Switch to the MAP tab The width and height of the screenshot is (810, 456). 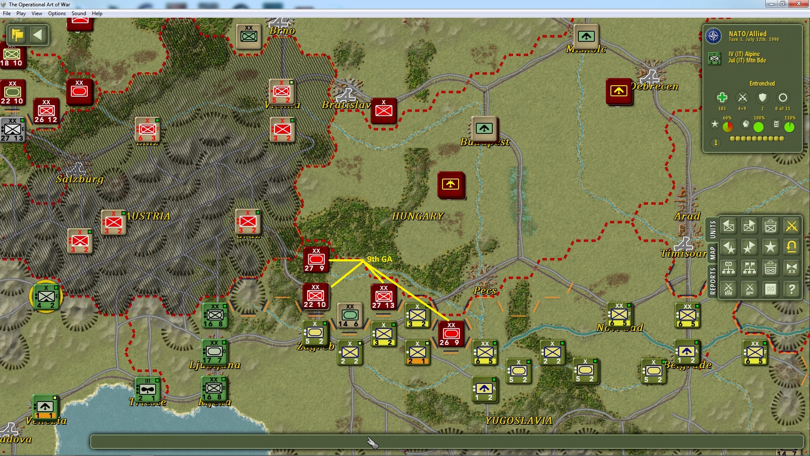click(713, 253)
